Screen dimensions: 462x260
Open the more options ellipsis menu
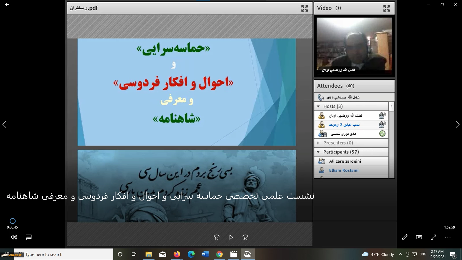(x=448, y=237)
